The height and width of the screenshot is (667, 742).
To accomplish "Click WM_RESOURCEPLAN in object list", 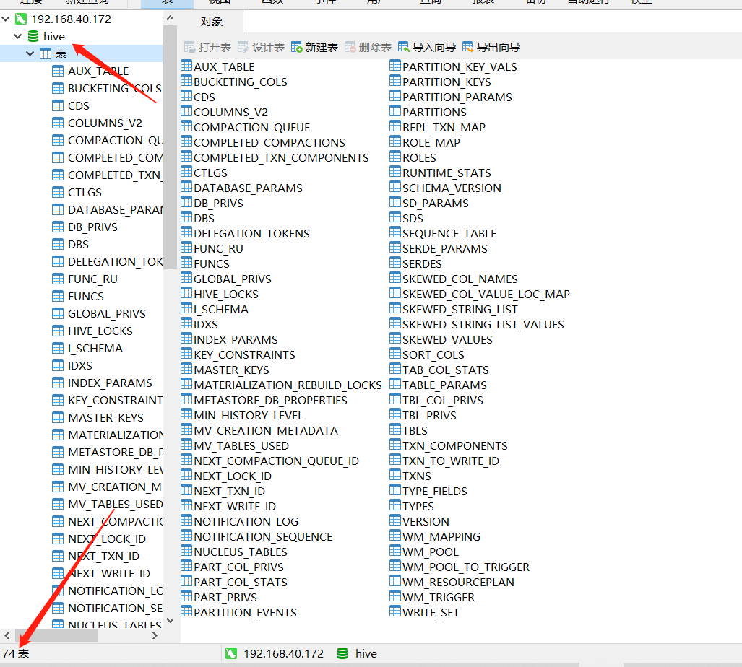I will tap(458, 583).
